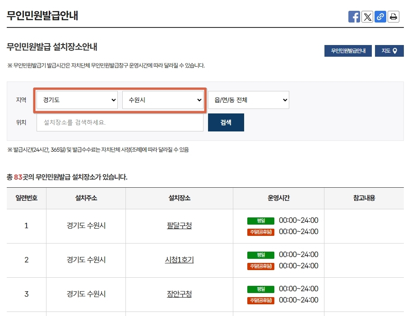Switch to the 지도 map view

(x=389, y=50)
